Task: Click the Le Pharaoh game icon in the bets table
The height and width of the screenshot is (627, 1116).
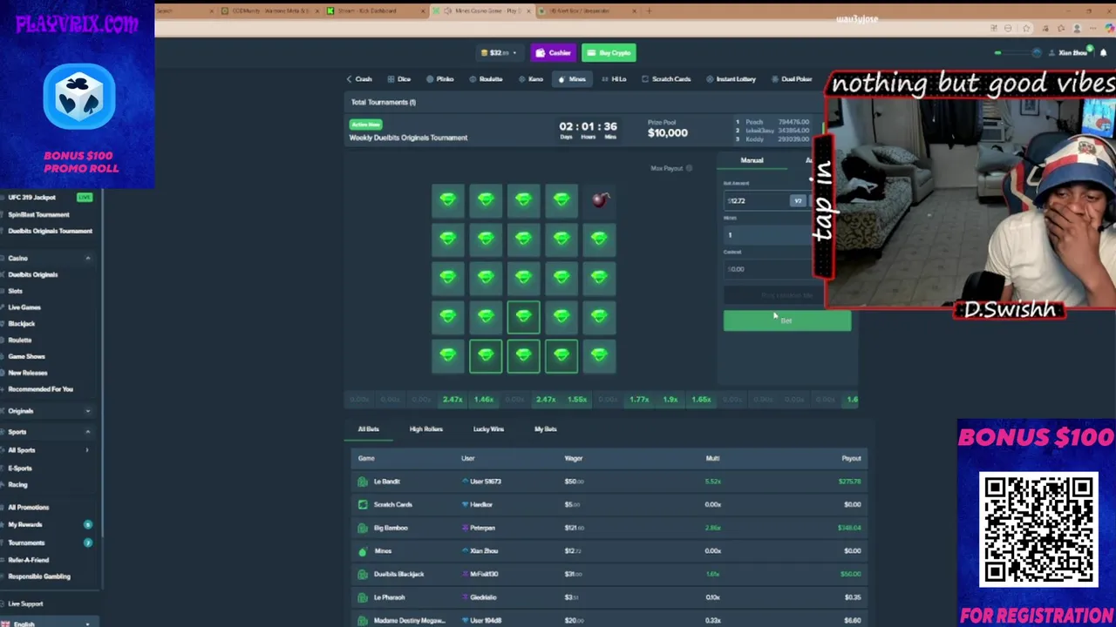Action: [x=363, y=597]
